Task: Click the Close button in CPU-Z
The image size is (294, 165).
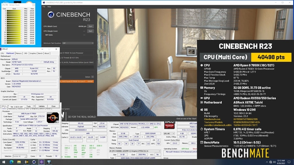Action: [x=54, y=106]
